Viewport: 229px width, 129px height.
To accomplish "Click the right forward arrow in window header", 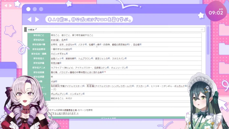I will (37, 19).
